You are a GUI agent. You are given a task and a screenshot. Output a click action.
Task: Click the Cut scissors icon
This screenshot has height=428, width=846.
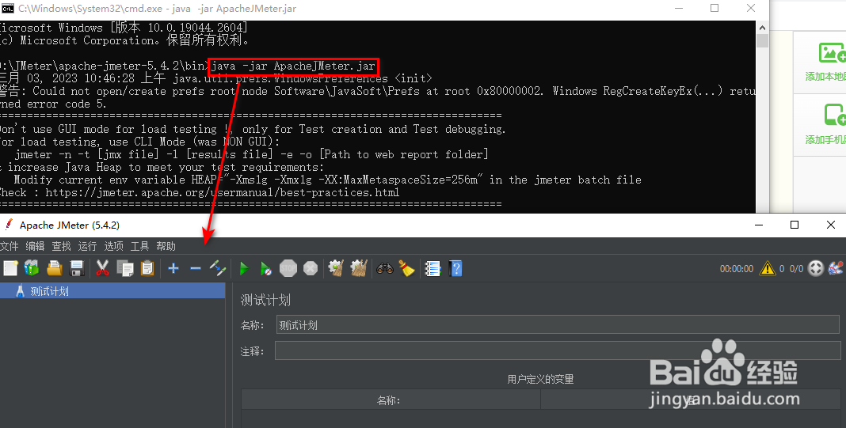click(x=102, y=268)
